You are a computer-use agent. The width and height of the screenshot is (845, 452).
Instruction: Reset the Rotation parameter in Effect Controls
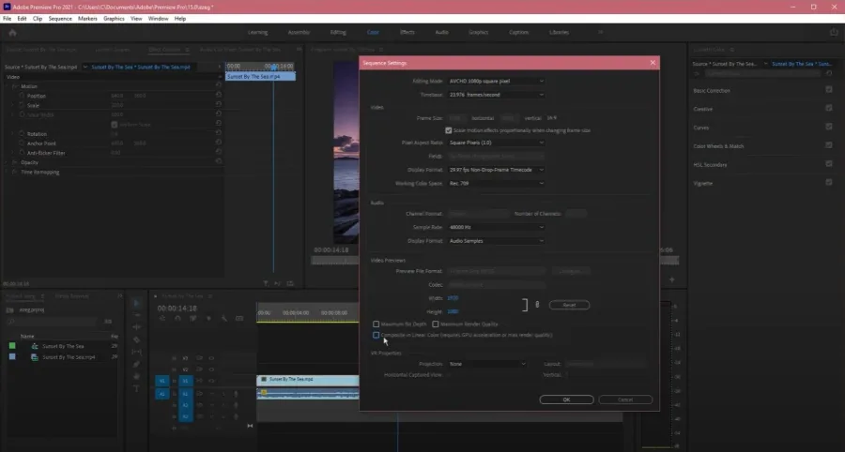[x=218, y=133]
